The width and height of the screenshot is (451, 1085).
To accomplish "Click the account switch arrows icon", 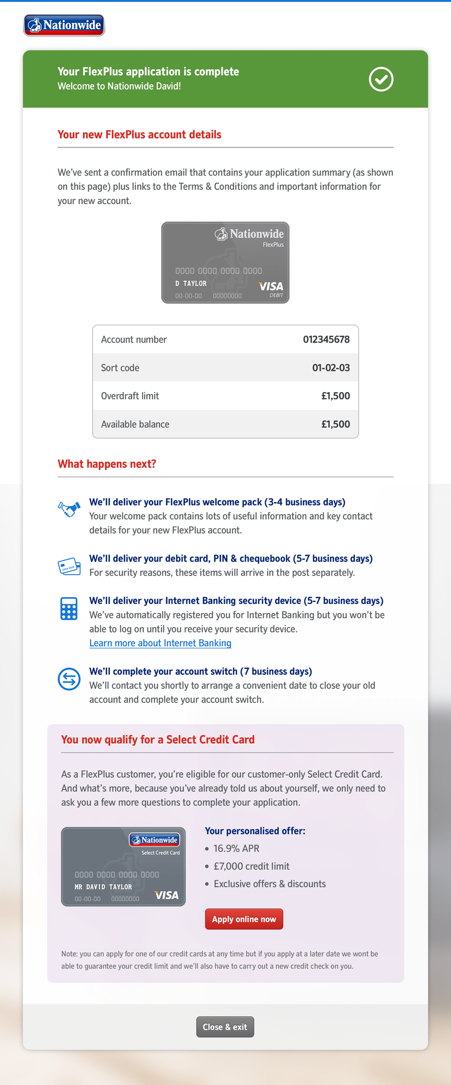I will tap(69, 679).
